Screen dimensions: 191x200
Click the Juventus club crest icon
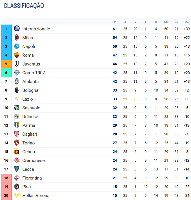(x=17, y=64)
